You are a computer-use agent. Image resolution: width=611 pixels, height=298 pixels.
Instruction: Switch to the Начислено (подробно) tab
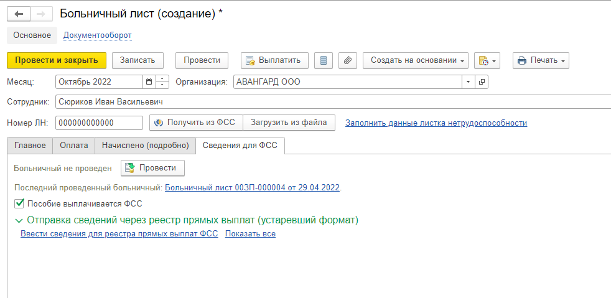point(145,146)
